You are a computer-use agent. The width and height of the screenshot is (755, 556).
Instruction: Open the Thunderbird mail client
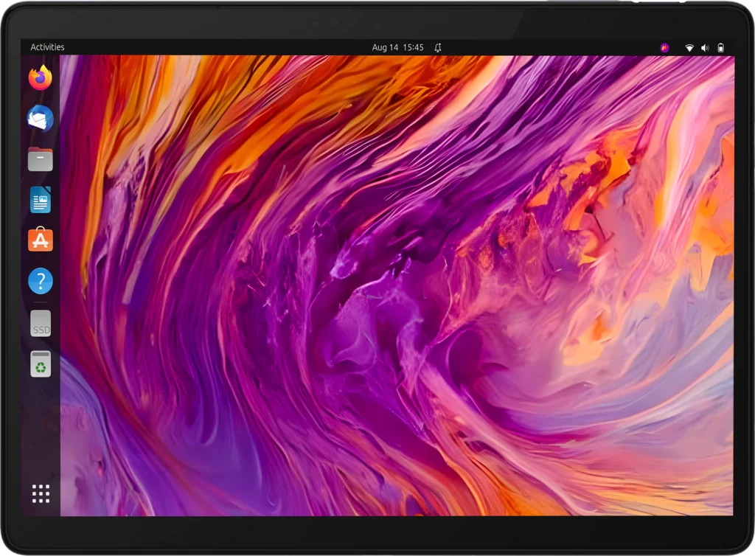click(41, 118)
